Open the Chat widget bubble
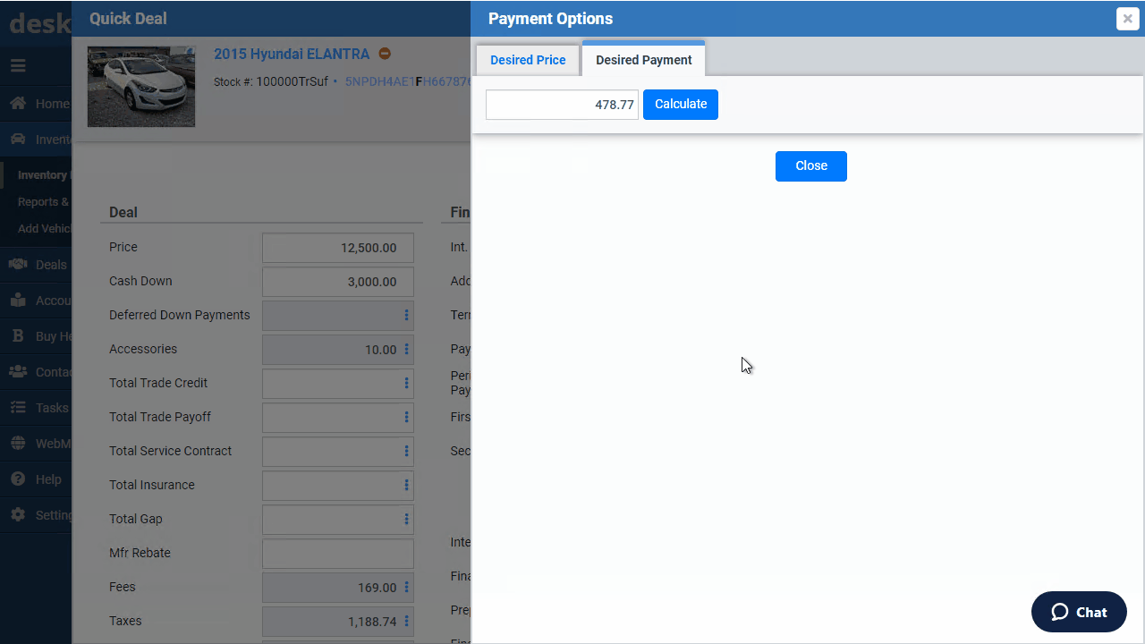The width and height of the screenshot is (1145, 644). [x=1079, y=612]
